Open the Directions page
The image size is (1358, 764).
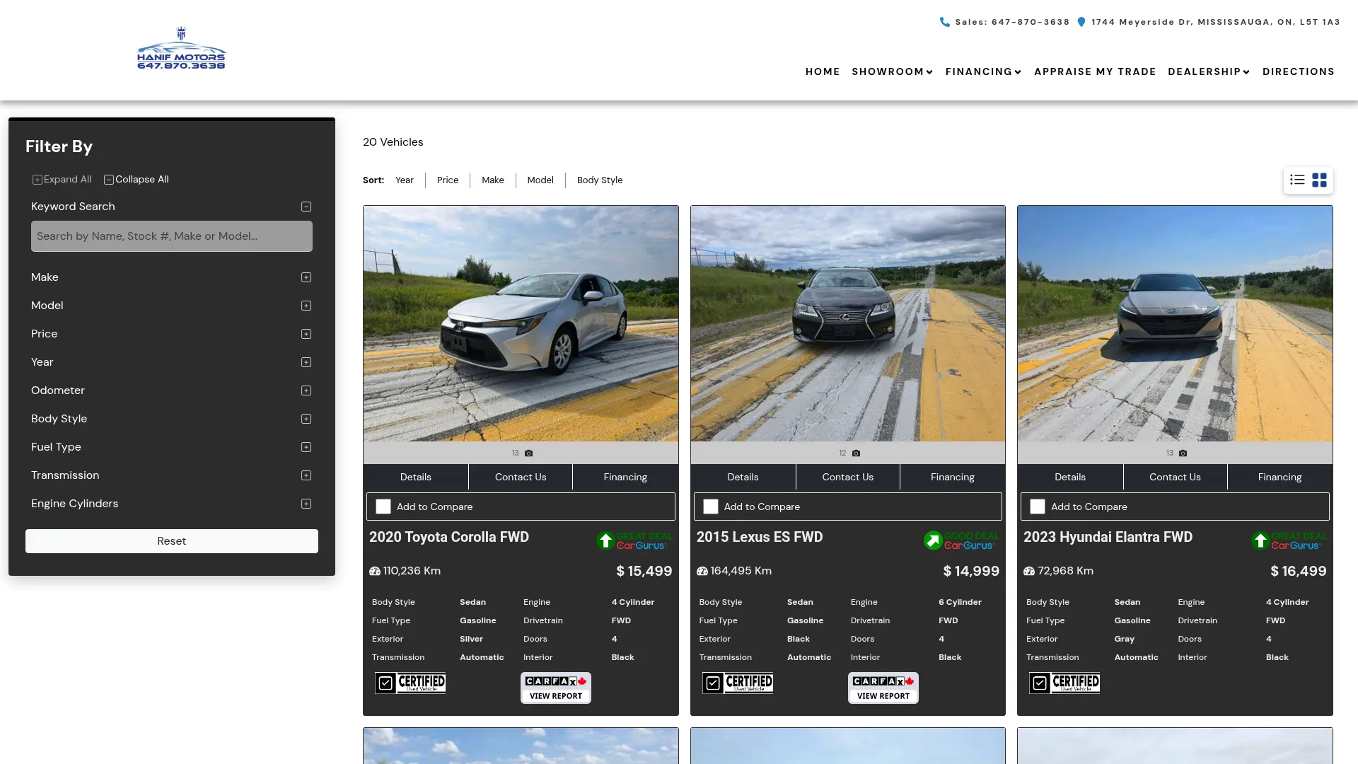coord(1299,71)
